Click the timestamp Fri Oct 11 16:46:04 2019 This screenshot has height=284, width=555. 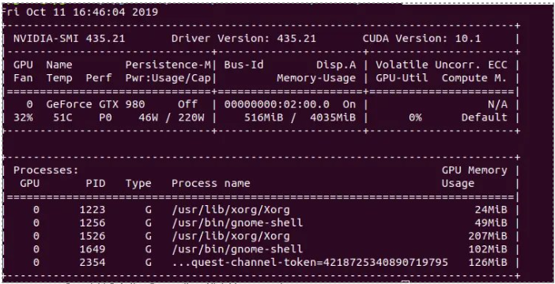(x=80, y=13)
